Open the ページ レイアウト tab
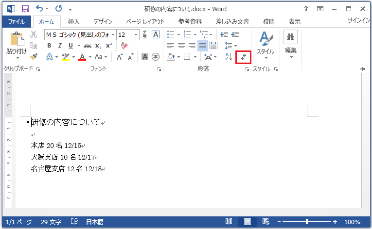372x229 pixels. [x=145, y=21]
